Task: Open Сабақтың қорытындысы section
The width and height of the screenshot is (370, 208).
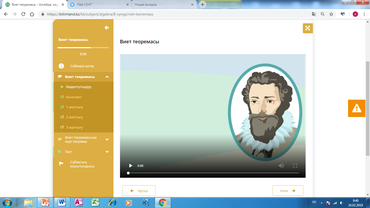Action: [x=83, y=164]
